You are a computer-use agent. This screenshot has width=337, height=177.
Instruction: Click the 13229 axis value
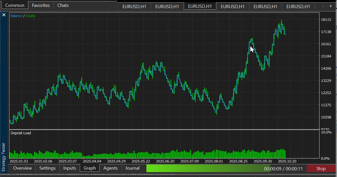[326, 81]
